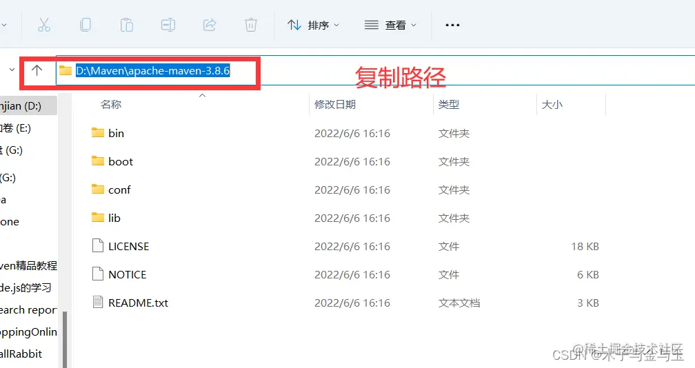Click the Copy icon in toolbar
This screenshot has height=368, width=695.
[85, 25]
